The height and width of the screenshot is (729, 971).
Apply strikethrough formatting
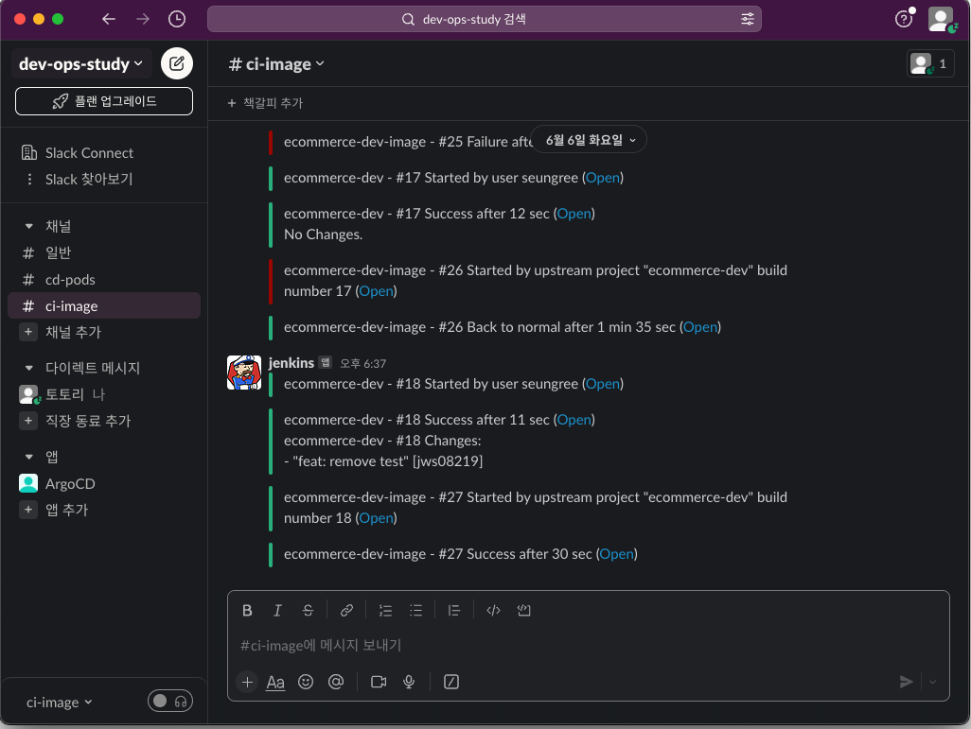308,611
